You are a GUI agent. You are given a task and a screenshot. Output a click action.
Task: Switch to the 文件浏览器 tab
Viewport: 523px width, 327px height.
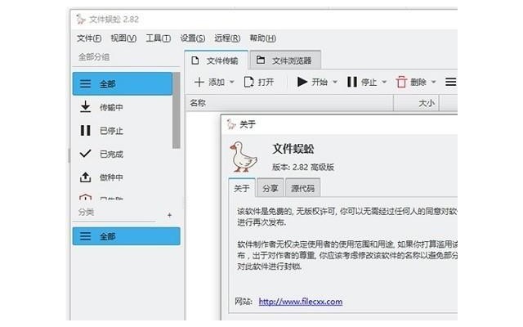(285, 60)
